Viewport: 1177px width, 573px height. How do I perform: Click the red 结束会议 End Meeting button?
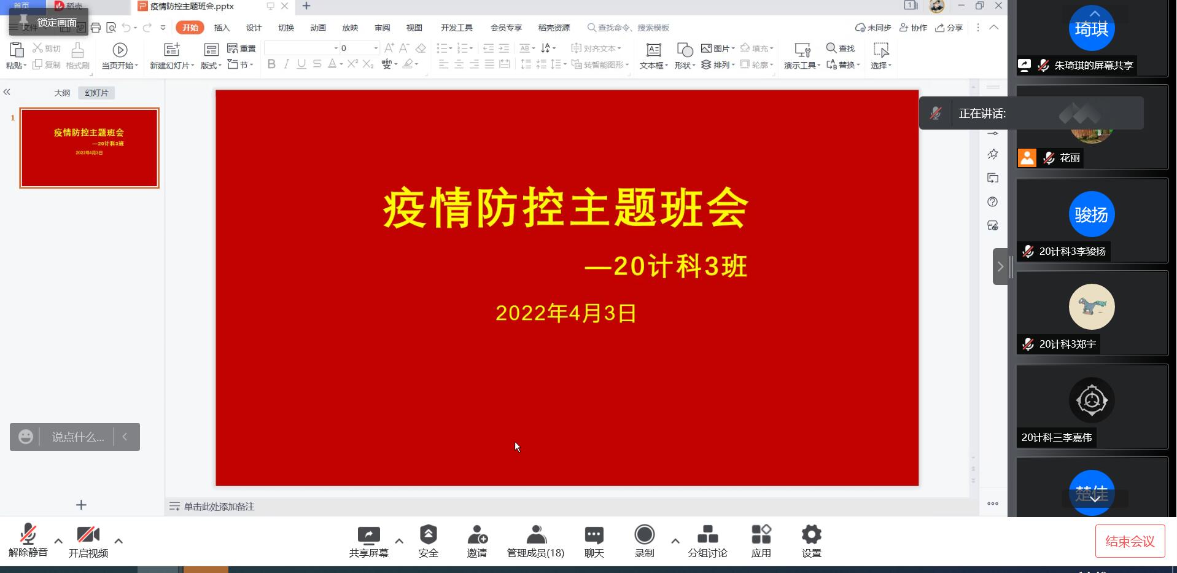[x=1130, y=541]
